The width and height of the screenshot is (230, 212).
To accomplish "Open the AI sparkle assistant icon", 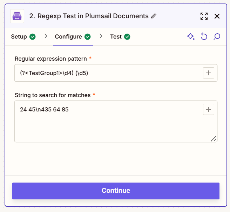I will [x=191, y=36].
